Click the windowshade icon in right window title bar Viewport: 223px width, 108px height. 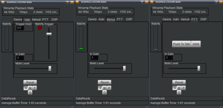tap(216, 2)
